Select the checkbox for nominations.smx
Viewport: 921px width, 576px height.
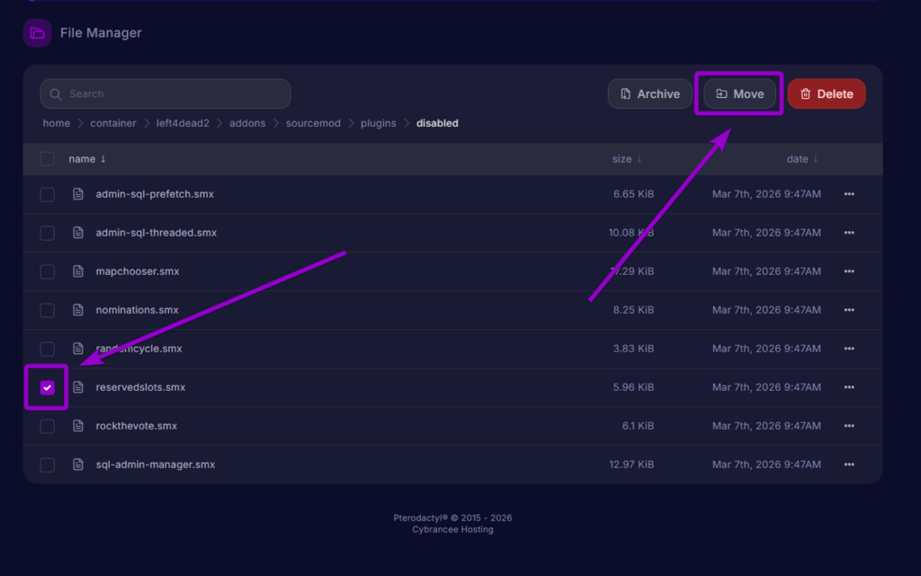(x=47, y=309)
